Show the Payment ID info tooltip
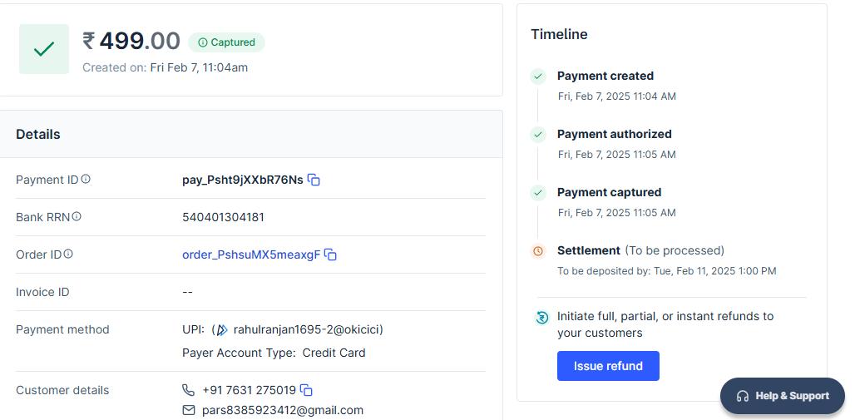The height and width of the screenshot is (420, 855). click(86, 179)
